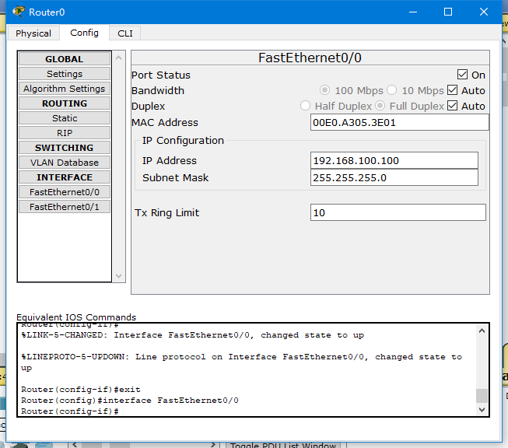Minimize the Router0 window
Screen dimensions: 508x448
(413, 12)
